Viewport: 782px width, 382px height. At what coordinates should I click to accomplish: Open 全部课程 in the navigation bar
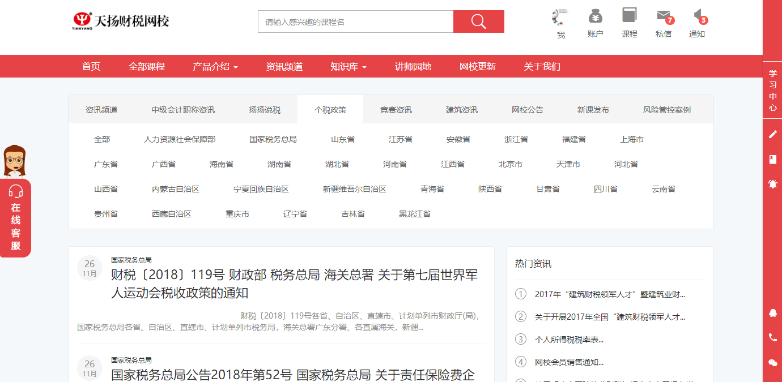pos(146,67)
